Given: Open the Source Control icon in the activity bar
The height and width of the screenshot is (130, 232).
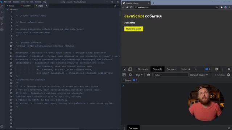Looking at the screenshot, I should coord(2,24).
